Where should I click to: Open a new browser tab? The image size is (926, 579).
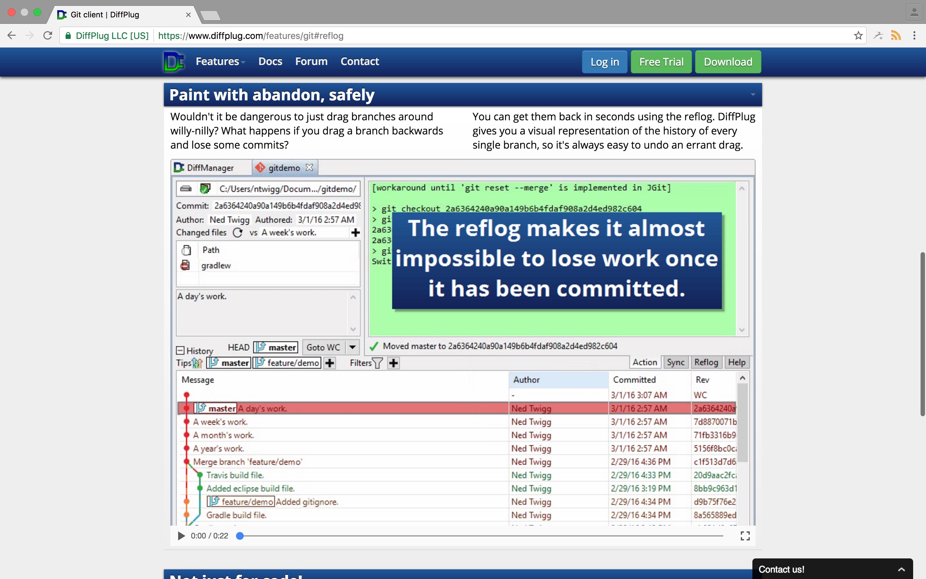[210, 15]
